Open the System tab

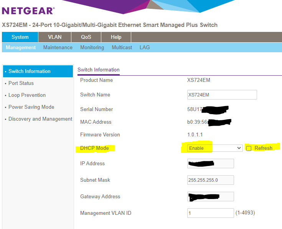20,37
